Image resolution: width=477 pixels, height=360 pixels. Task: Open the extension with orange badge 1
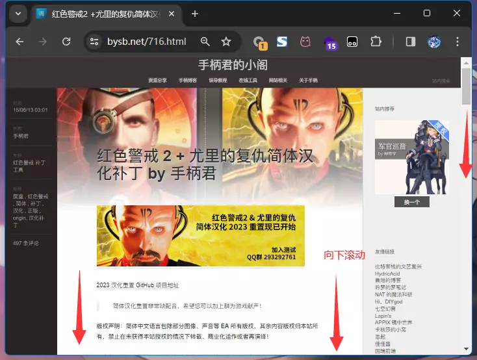260,42
